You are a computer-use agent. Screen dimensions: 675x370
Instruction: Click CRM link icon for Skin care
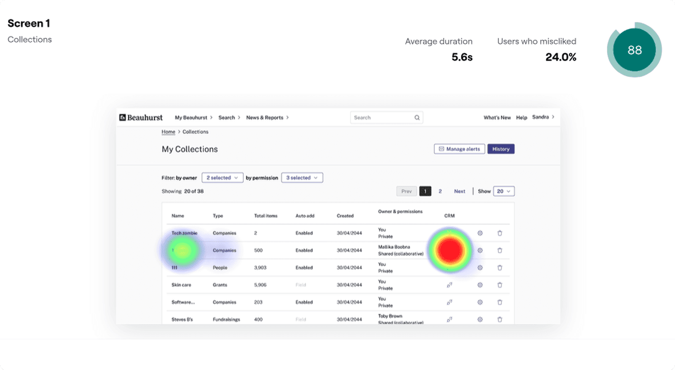tap(450, 285)
